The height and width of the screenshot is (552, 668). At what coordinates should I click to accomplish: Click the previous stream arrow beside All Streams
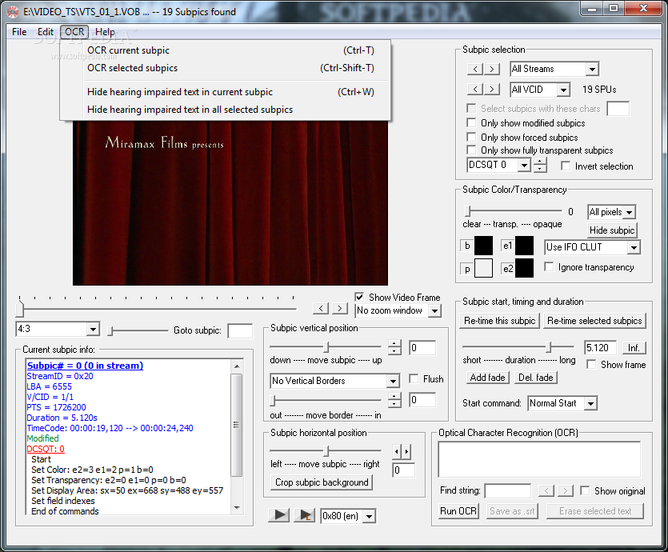tap(475, 69)
